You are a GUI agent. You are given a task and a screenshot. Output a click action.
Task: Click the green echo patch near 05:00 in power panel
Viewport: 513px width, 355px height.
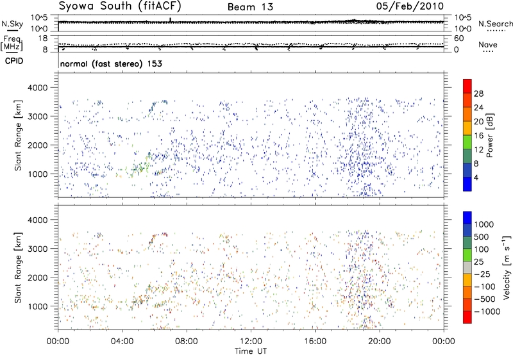point(140,167)
